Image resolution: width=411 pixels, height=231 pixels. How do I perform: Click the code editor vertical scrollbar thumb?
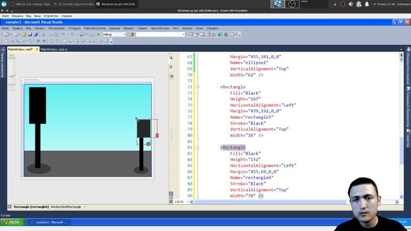pos(401,151)
